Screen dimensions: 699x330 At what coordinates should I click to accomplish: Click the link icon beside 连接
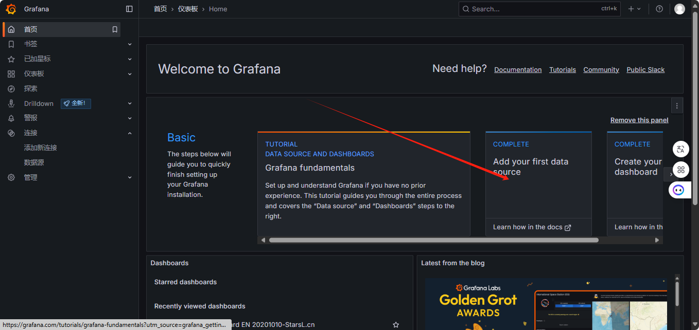coord(11,133)
